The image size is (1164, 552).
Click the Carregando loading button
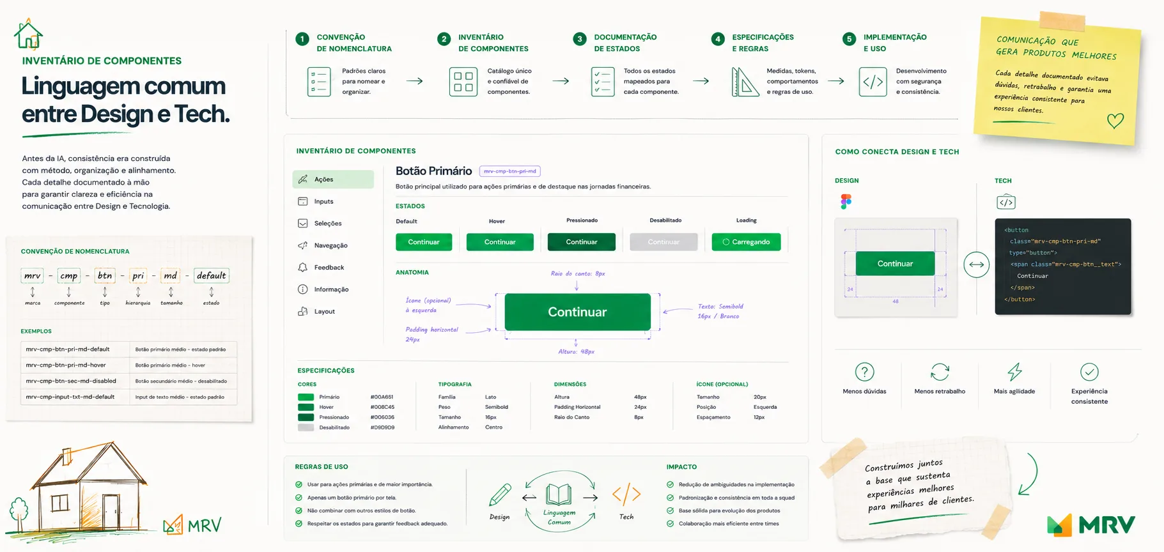tap(746, 242)
